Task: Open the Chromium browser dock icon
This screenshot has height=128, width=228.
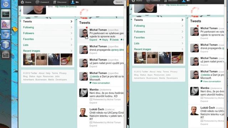Action: pyautogui.click(x=6, y=34)
